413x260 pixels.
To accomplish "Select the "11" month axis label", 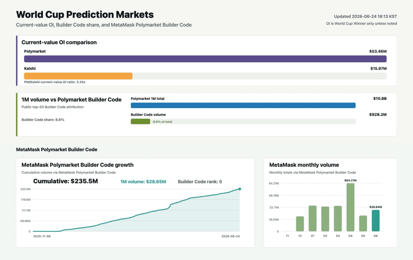I will click(287, 236).
